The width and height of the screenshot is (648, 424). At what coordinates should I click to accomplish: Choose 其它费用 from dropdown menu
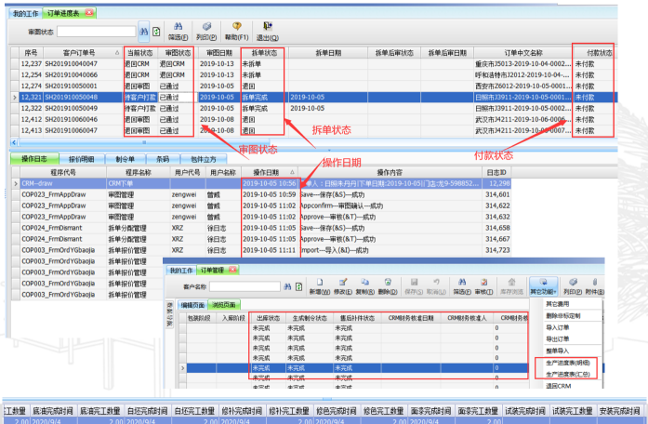pyautogui.click(x=558, y=304)
